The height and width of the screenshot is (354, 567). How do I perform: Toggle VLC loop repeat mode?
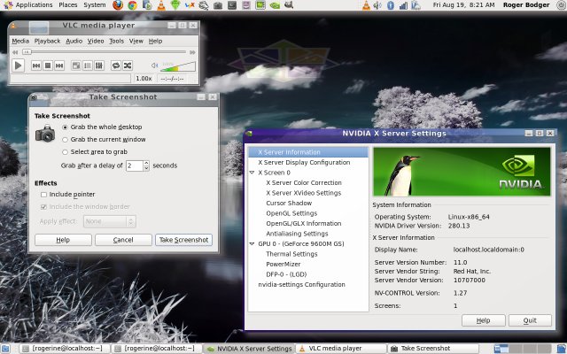[116, 65]
